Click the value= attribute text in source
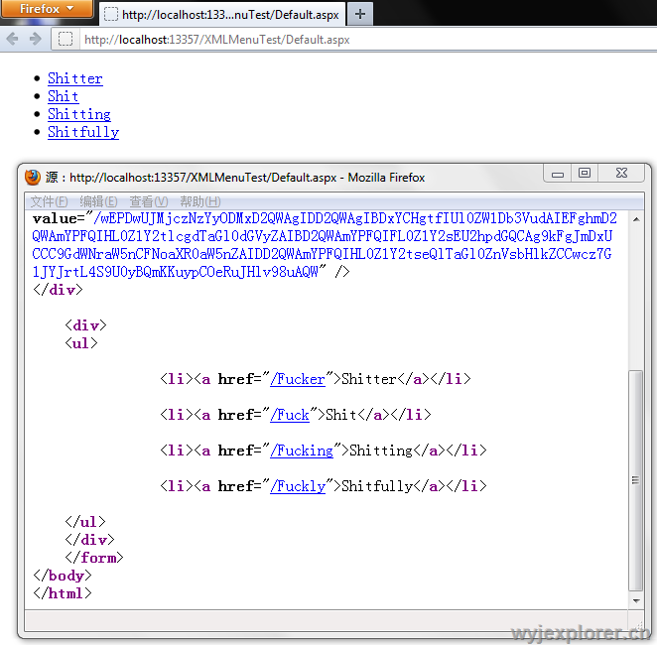 (59, 218)
